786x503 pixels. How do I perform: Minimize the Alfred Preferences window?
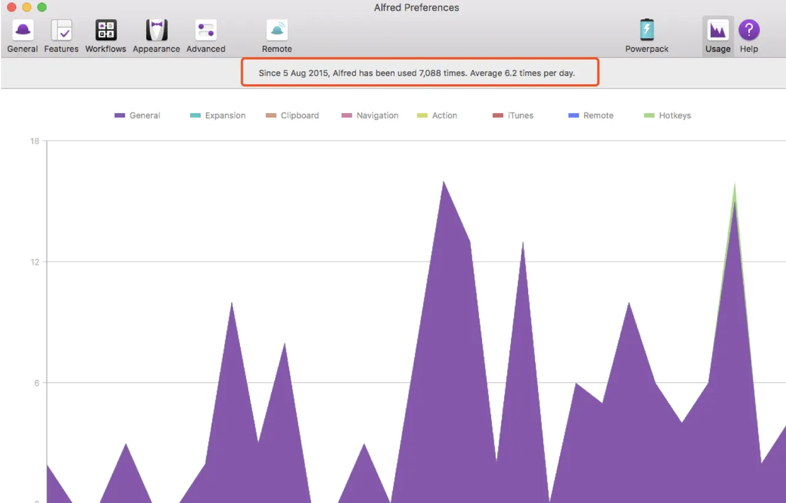point(26,7)
